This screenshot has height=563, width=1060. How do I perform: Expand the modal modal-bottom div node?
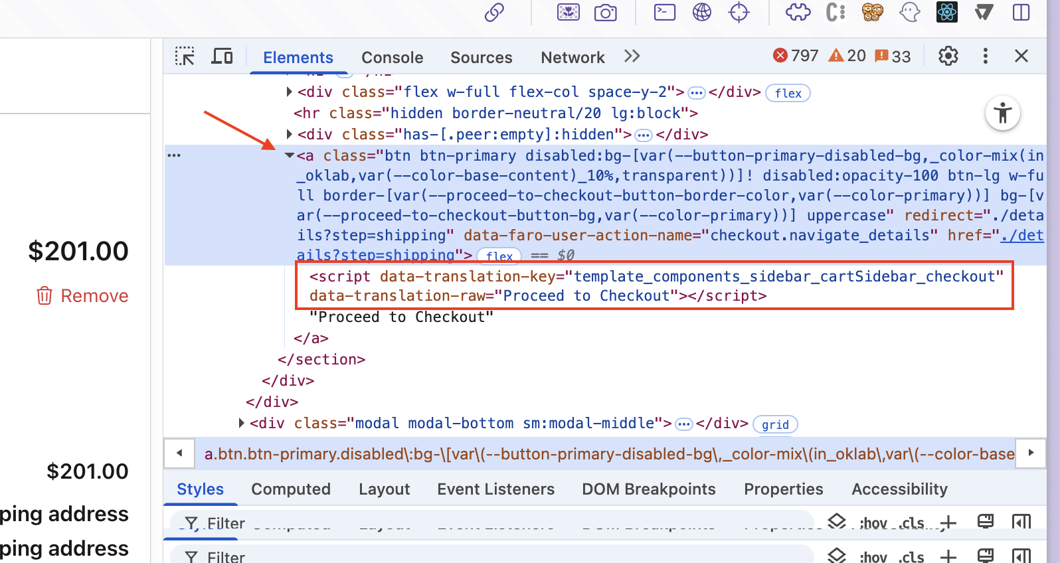241,423
